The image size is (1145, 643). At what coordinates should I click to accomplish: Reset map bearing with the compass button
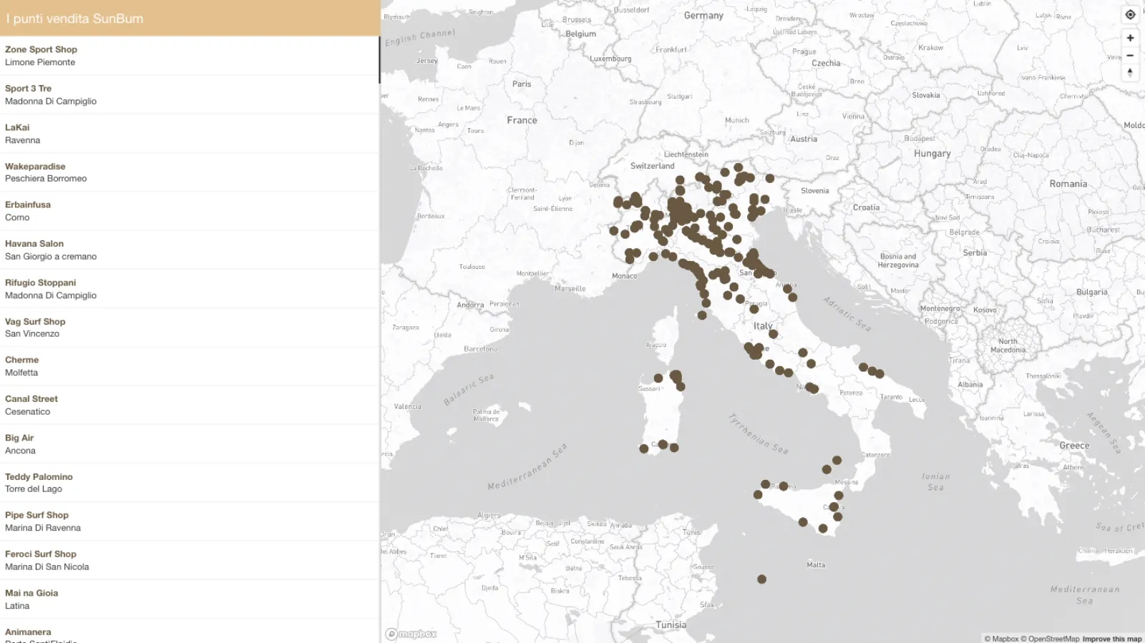click(1130, 72)
